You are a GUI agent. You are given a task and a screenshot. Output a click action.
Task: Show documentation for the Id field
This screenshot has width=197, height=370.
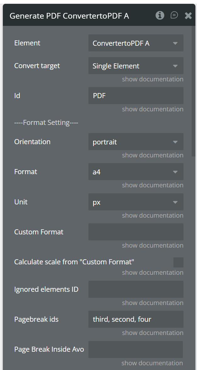click(x=153, y=109)
